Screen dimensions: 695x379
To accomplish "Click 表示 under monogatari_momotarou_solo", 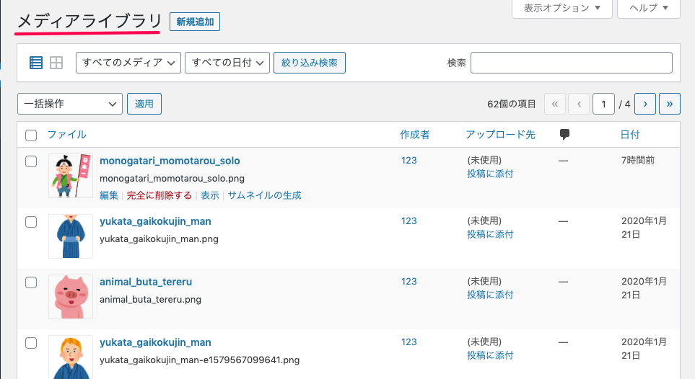I will pyautogui.click(x=210, y=195).
